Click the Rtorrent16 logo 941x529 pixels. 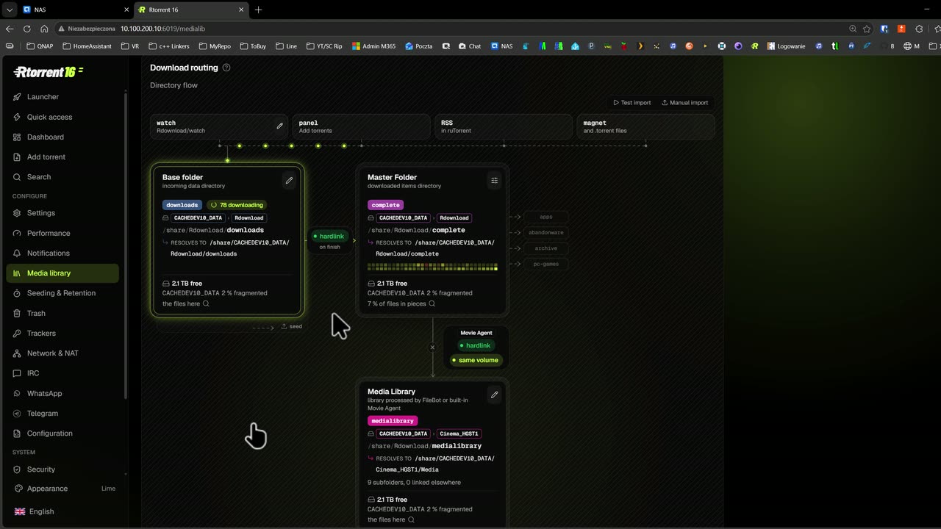tap(49, 72)
